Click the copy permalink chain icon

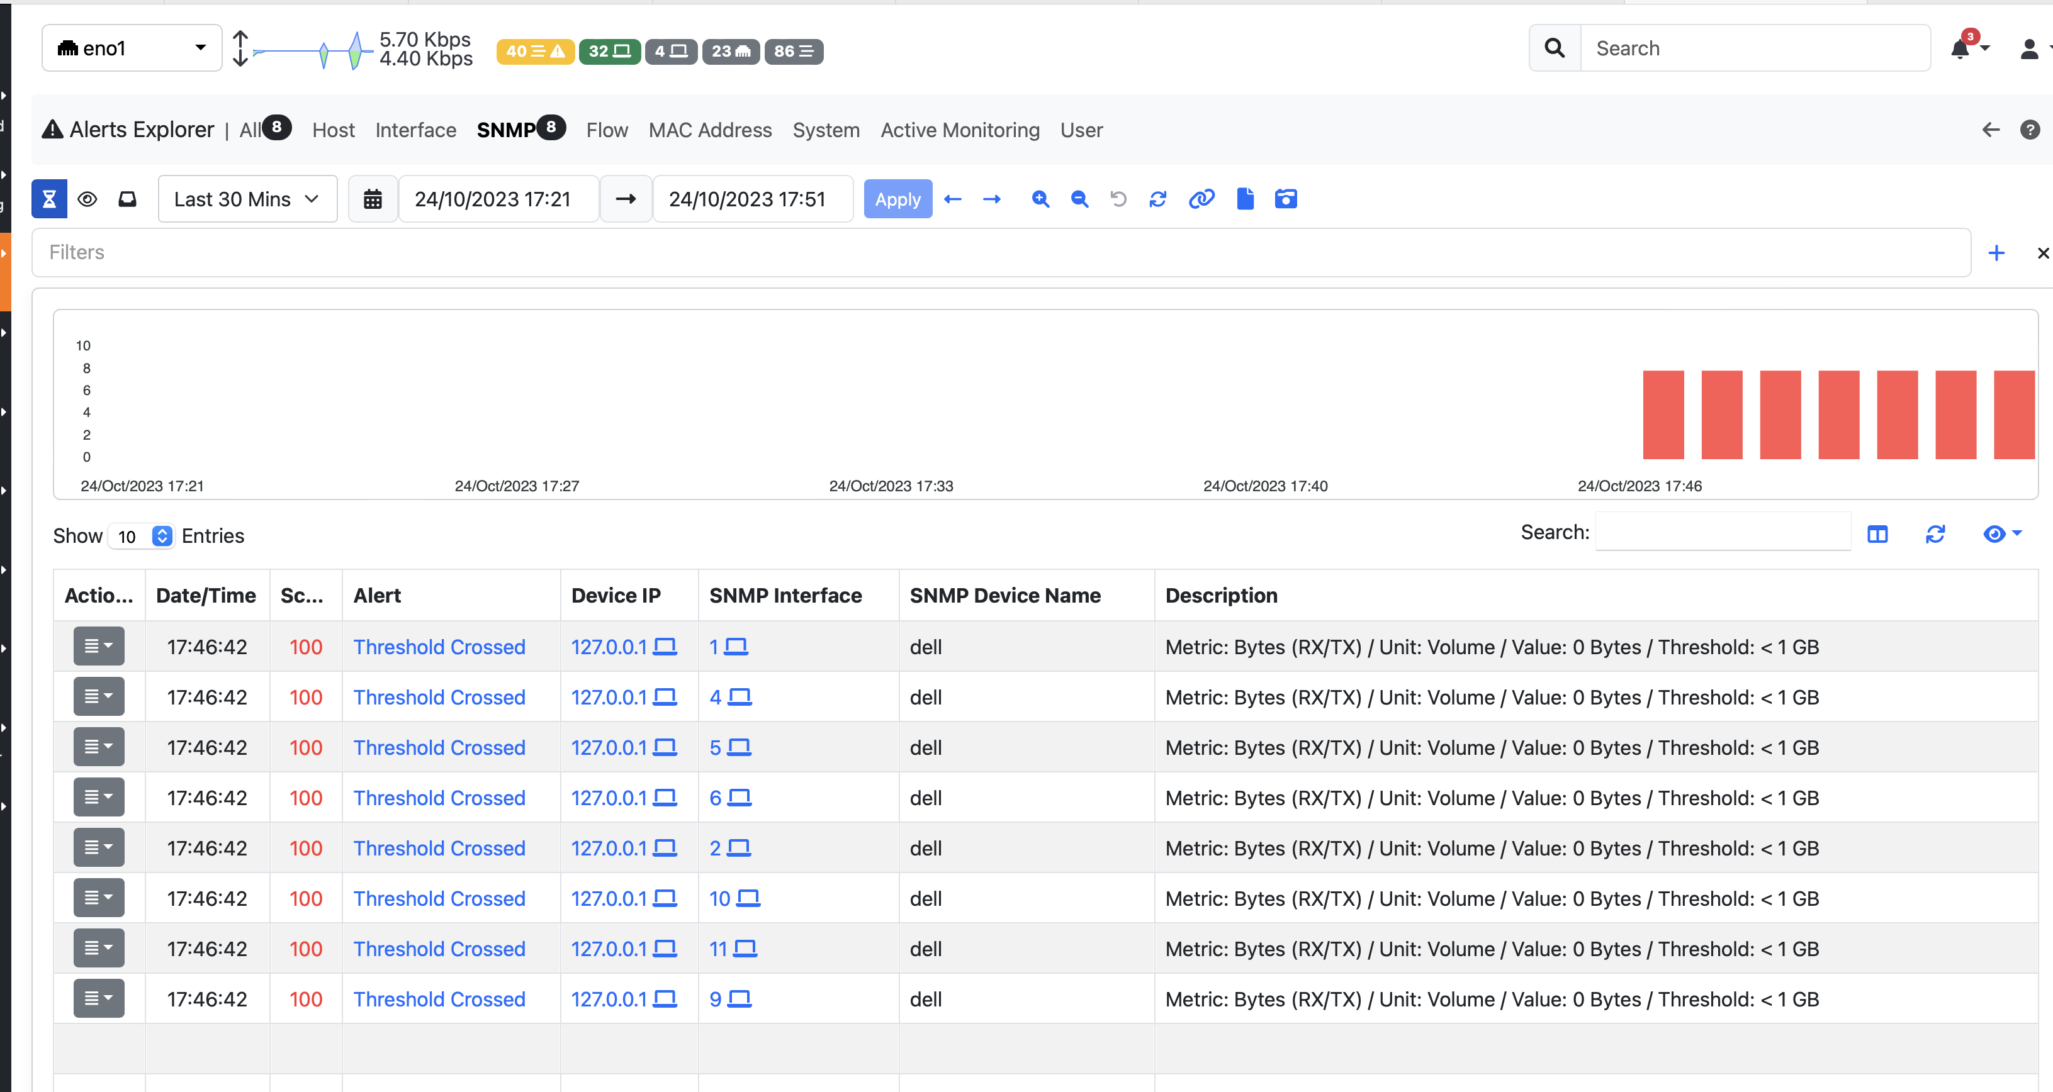tap(1201, 199)
